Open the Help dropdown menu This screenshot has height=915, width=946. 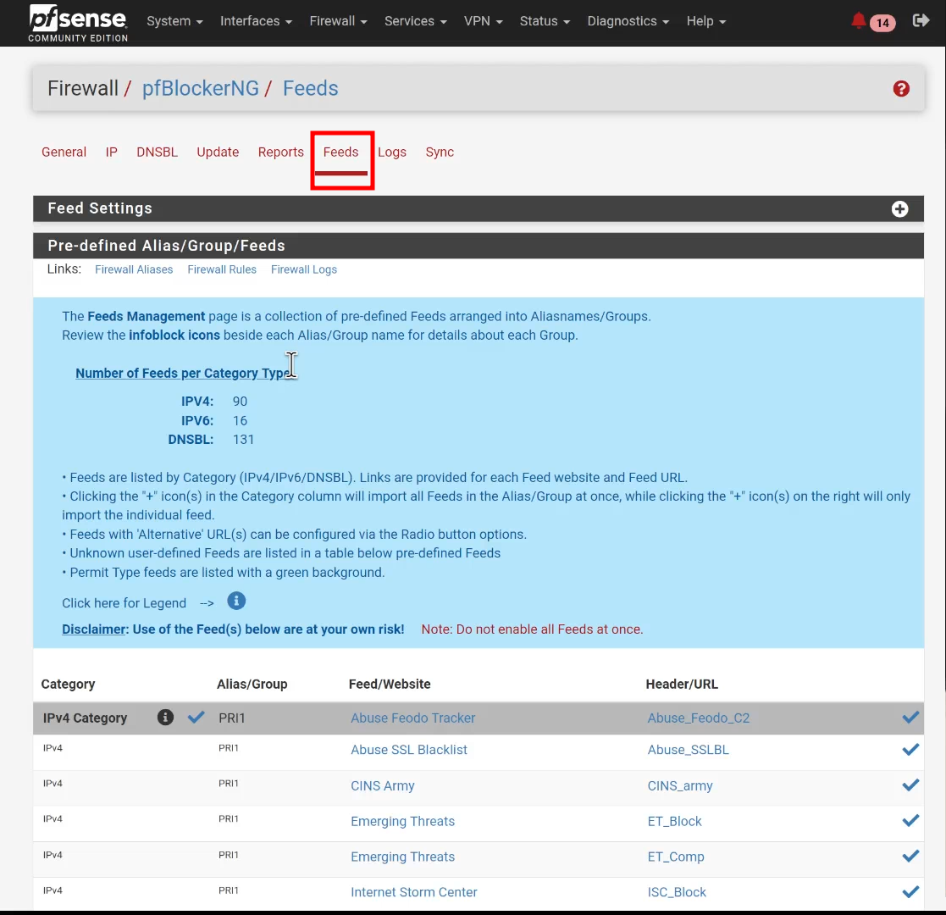point(705,21)
